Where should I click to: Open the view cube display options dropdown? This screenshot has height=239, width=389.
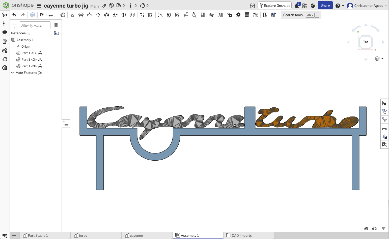pyautogui.click(x=379, y=59)
